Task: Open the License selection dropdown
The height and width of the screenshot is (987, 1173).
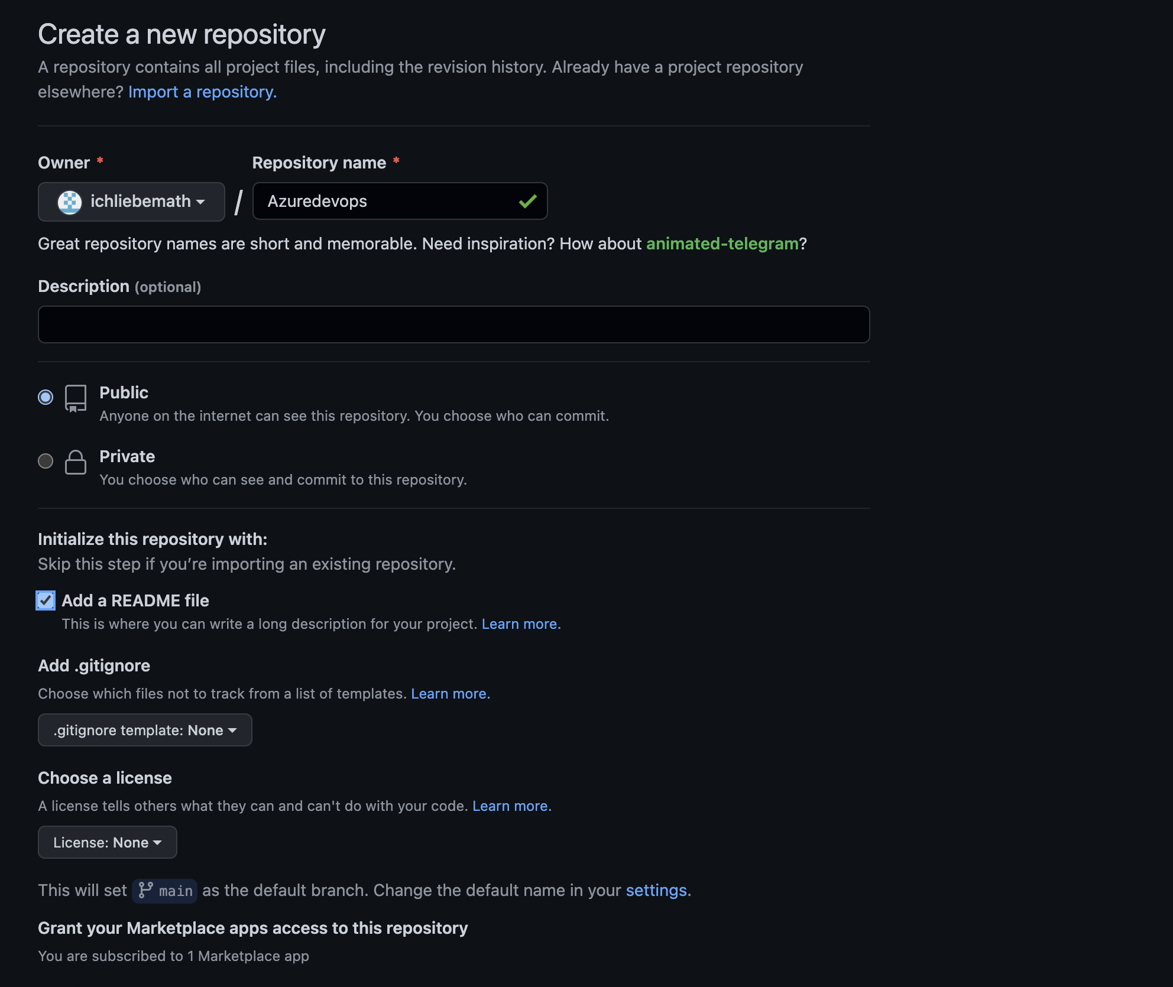Action: point(107,842)
